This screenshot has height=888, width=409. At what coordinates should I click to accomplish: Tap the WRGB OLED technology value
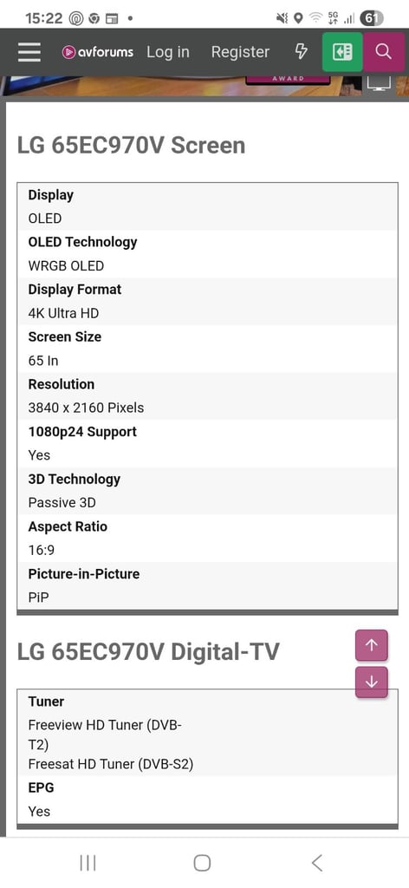click(x=66, y=265)
